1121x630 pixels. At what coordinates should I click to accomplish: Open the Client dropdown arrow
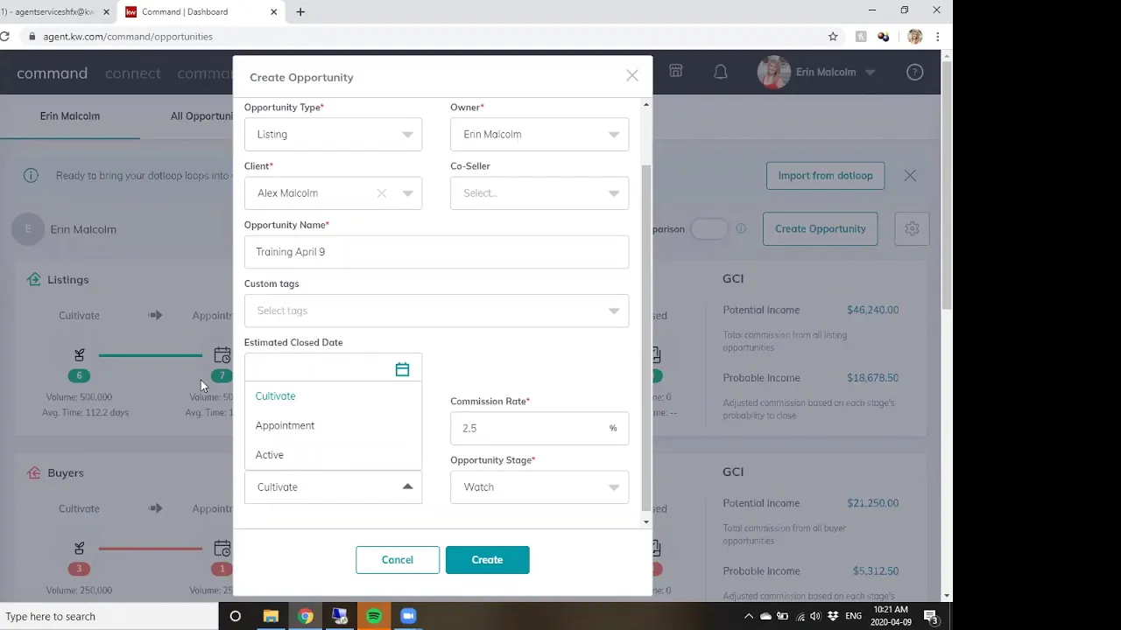tap(407, 193)
